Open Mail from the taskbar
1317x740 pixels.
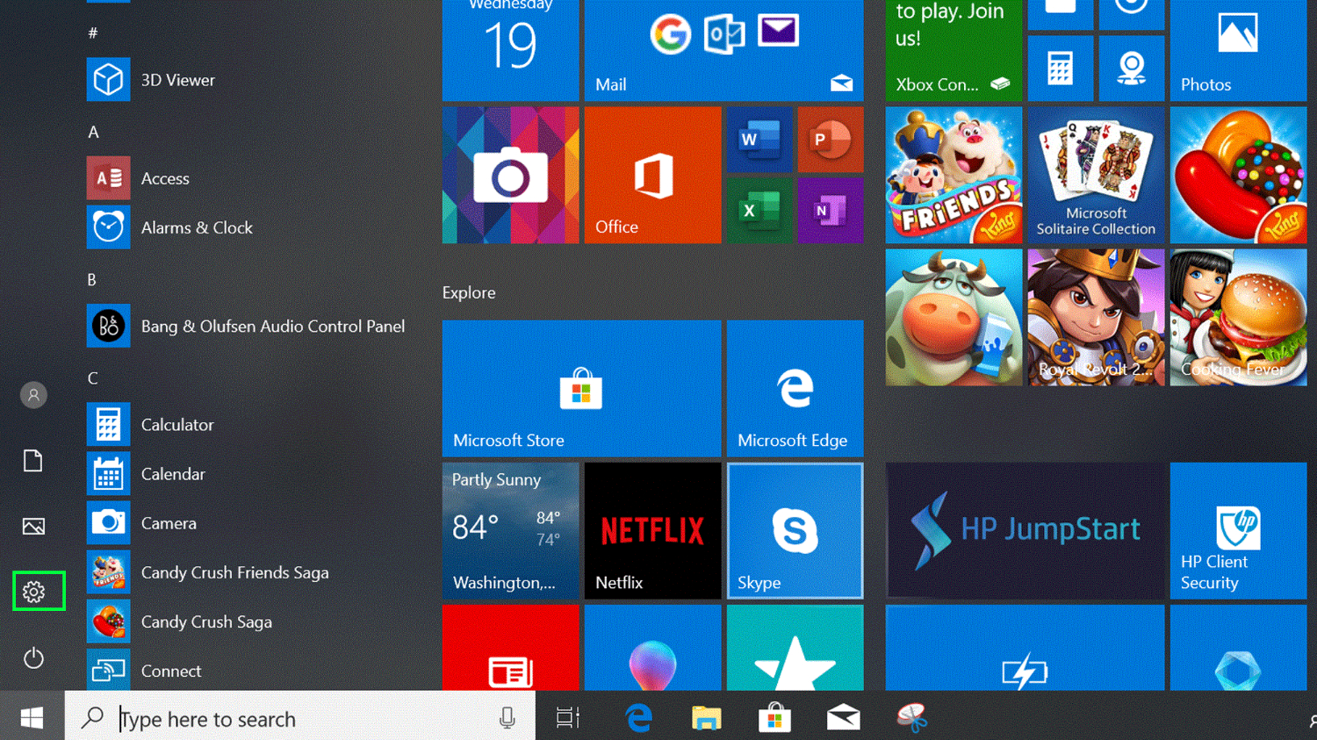(x=843, y=718)
